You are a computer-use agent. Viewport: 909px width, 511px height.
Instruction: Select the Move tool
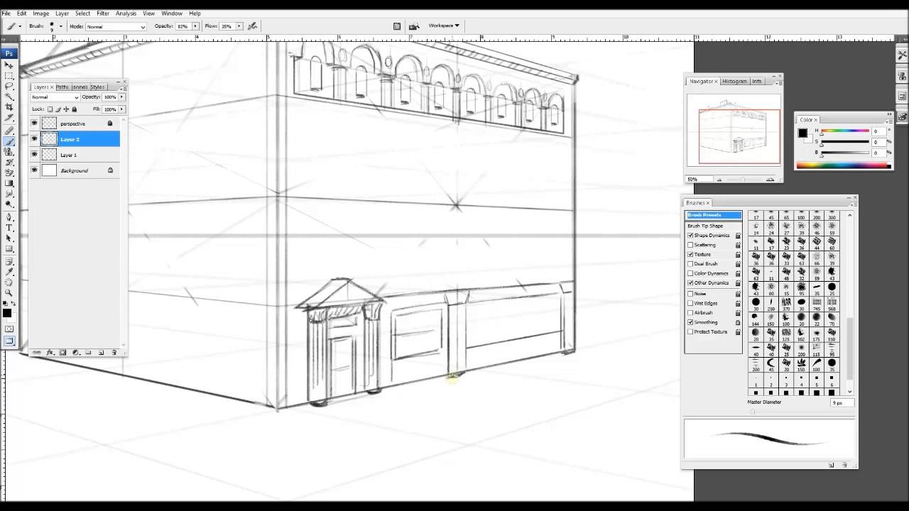click(9, 65)
